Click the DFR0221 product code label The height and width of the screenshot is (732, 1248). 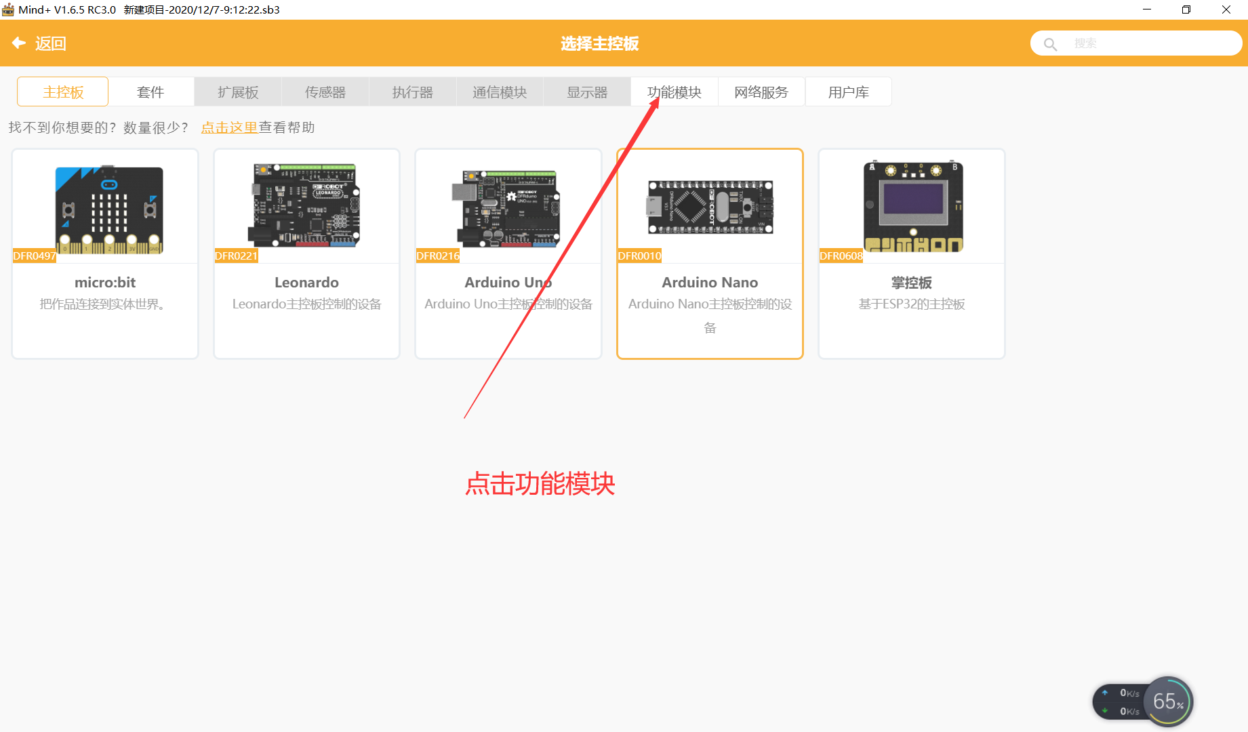click(236, 256)
